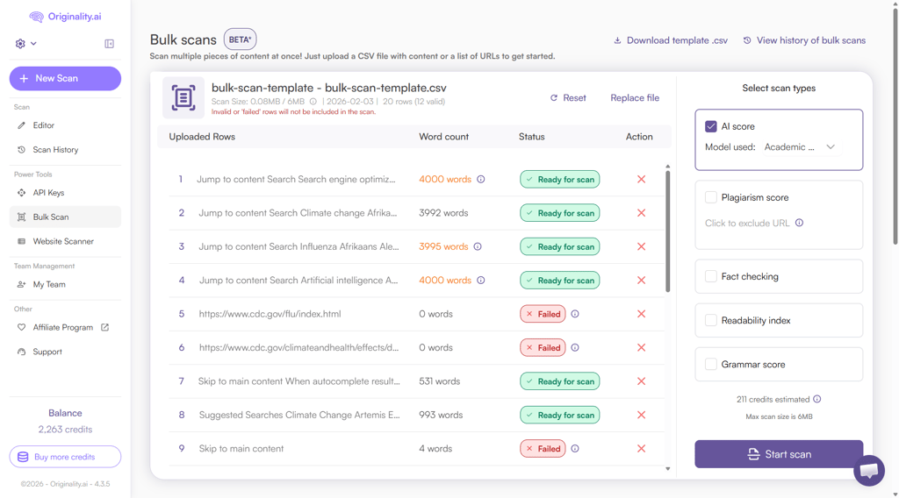Click Replace file
The image size is (899, 498).
[635, 98]
